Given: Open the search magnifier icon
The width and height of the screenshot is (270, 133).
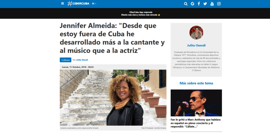Looking at the screenshot, I should [186, 4].
